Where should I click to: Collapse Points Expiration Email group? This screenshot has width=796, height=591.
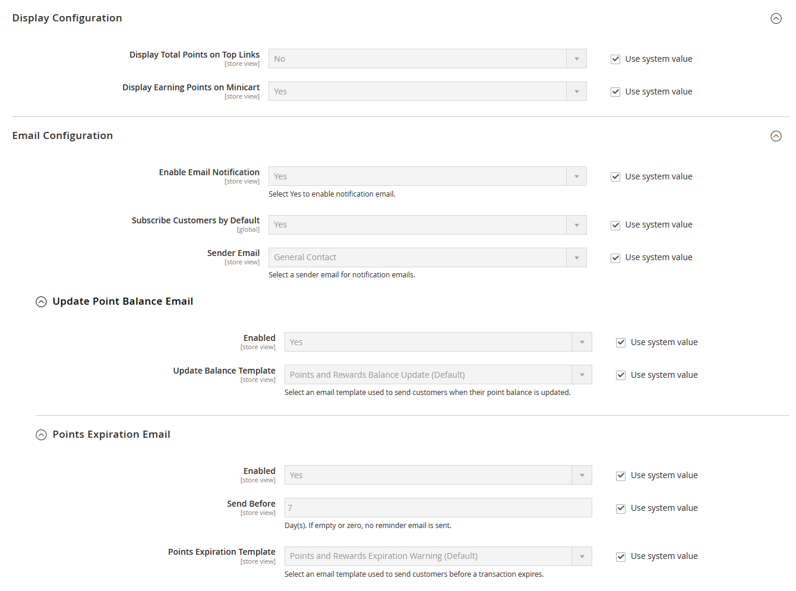[x=41, y=435]
